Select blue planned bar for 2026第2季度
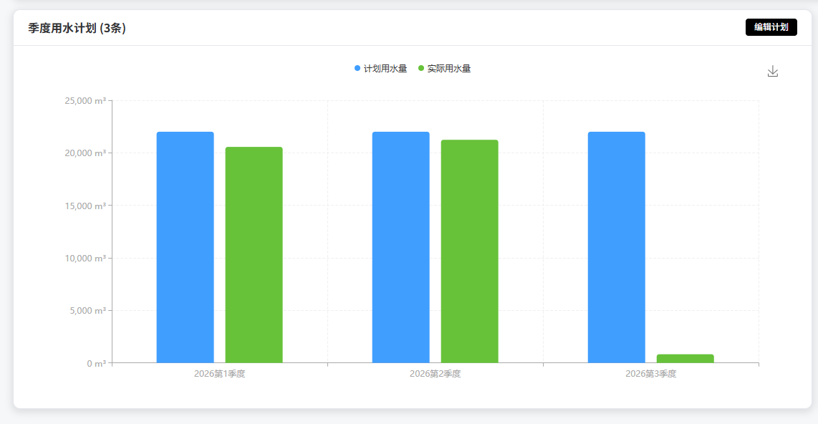818x424 pixels. pyautogui.click(x=400, y=247)
